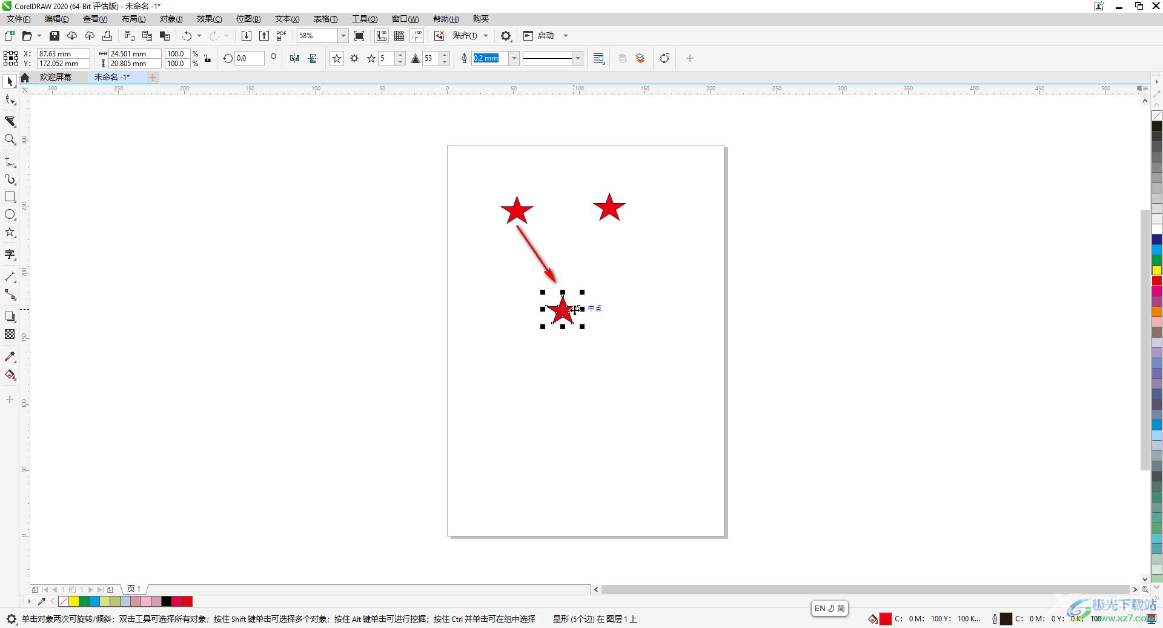Open the 编辑(E) menu

pyautogui.click(x=57, y=19)
